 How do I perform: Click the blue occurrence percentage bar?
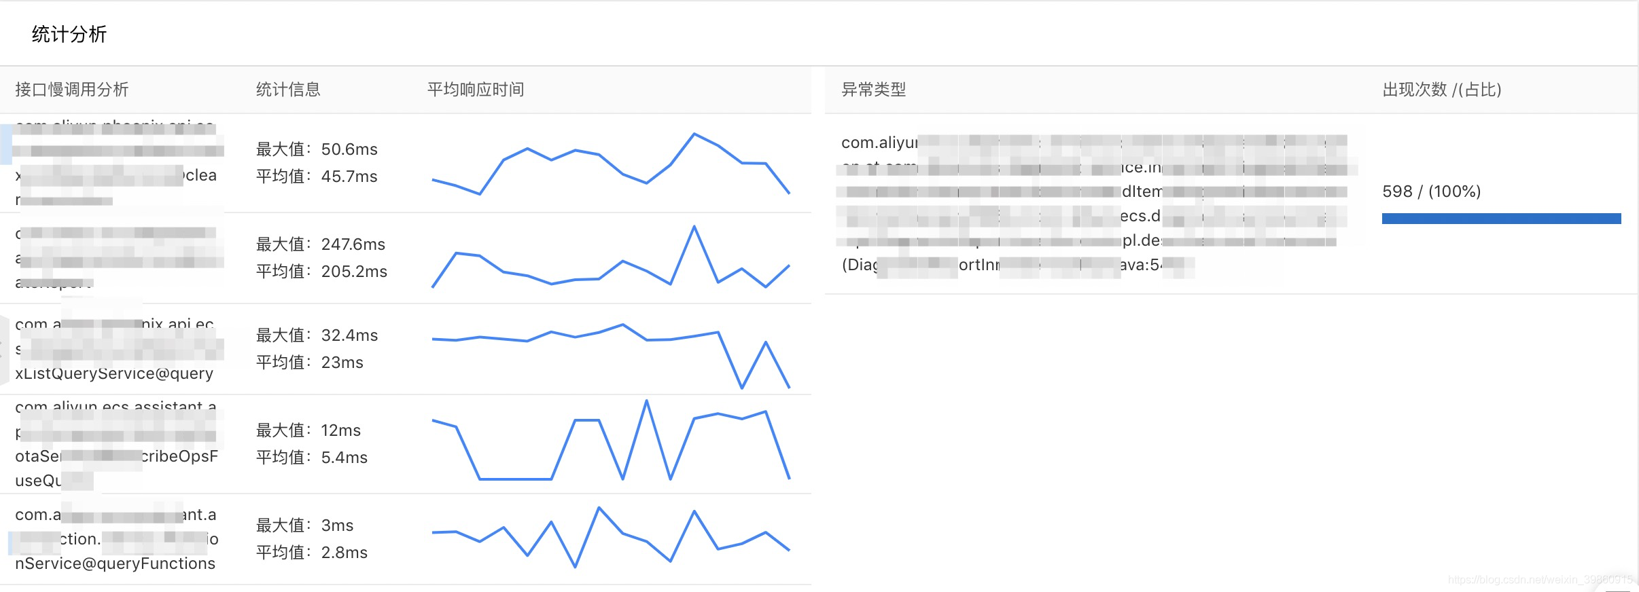click(1501, 219)
